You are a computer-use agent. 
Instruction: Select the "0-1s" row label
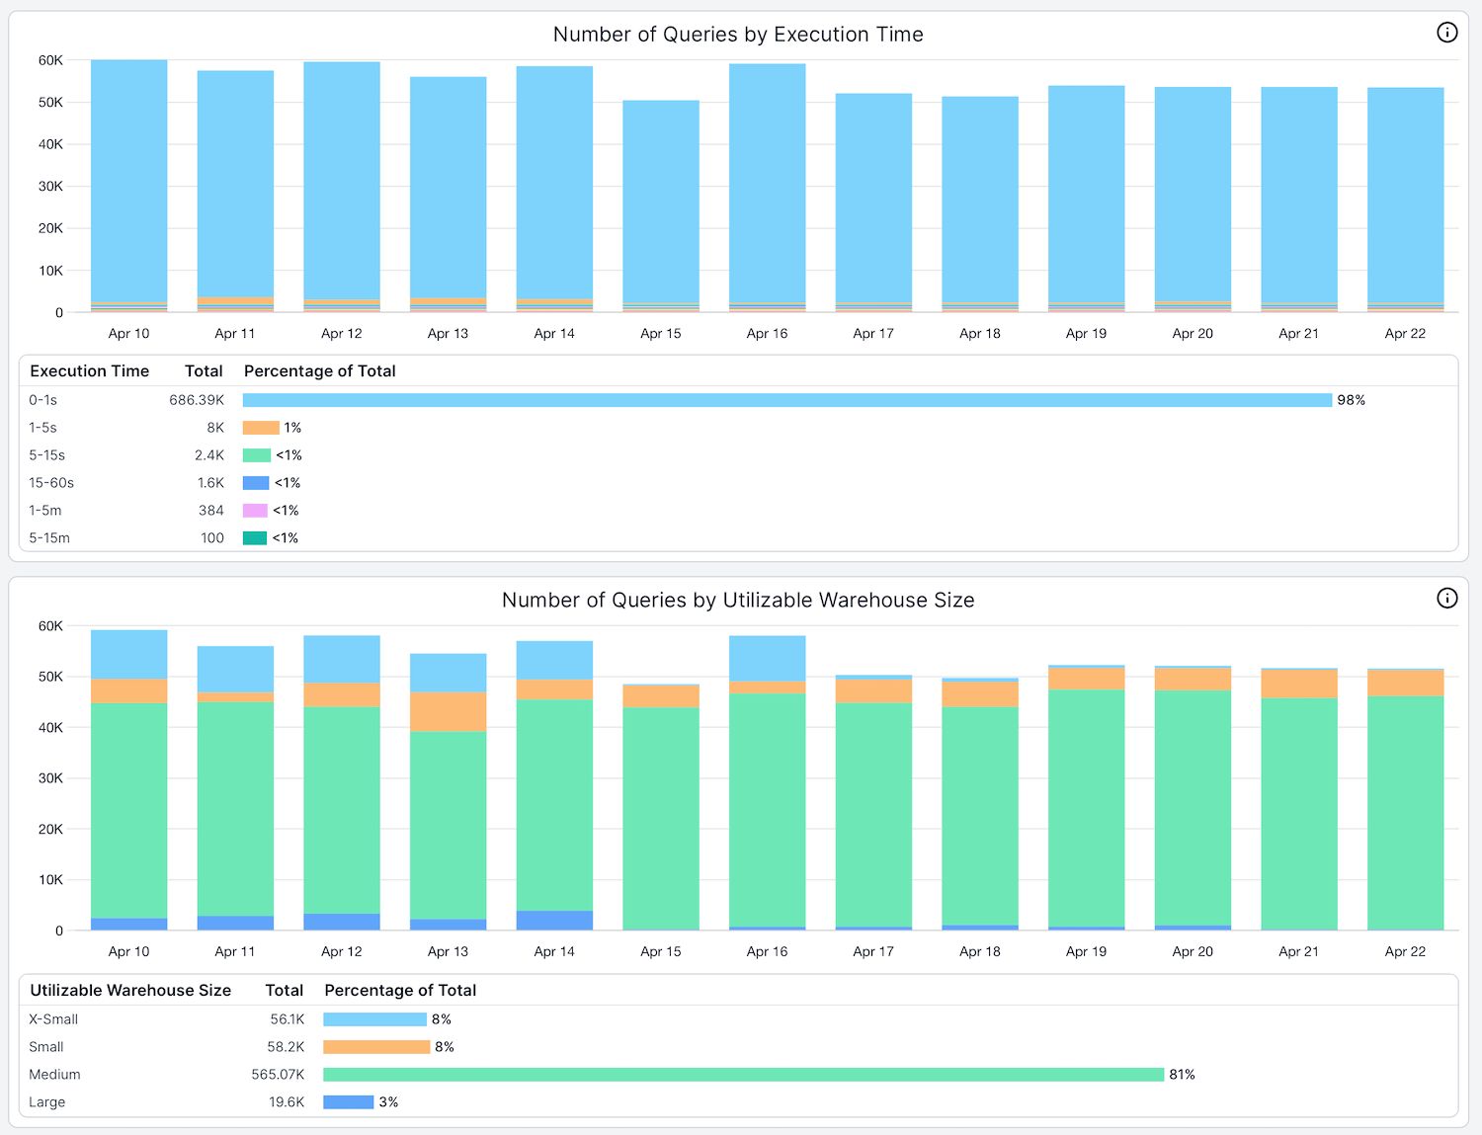pyautogui.click(x=43, y=400)
